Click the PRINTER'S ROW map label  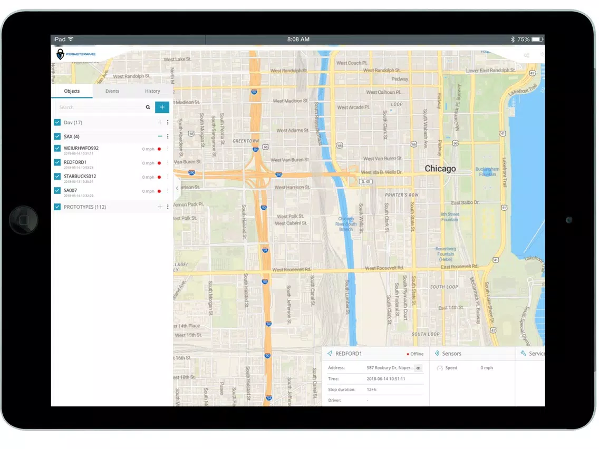coord(401,194)
